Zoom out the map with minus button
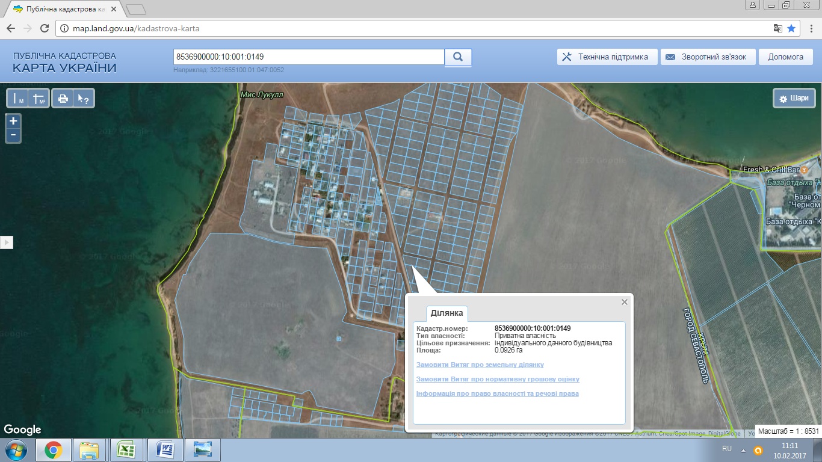822x462 pixels. tap(13, 135)
